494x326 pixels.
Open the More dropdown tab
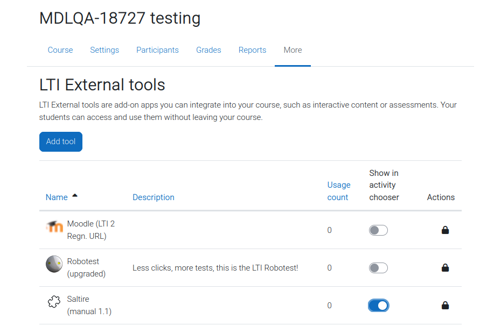[293, 50]
